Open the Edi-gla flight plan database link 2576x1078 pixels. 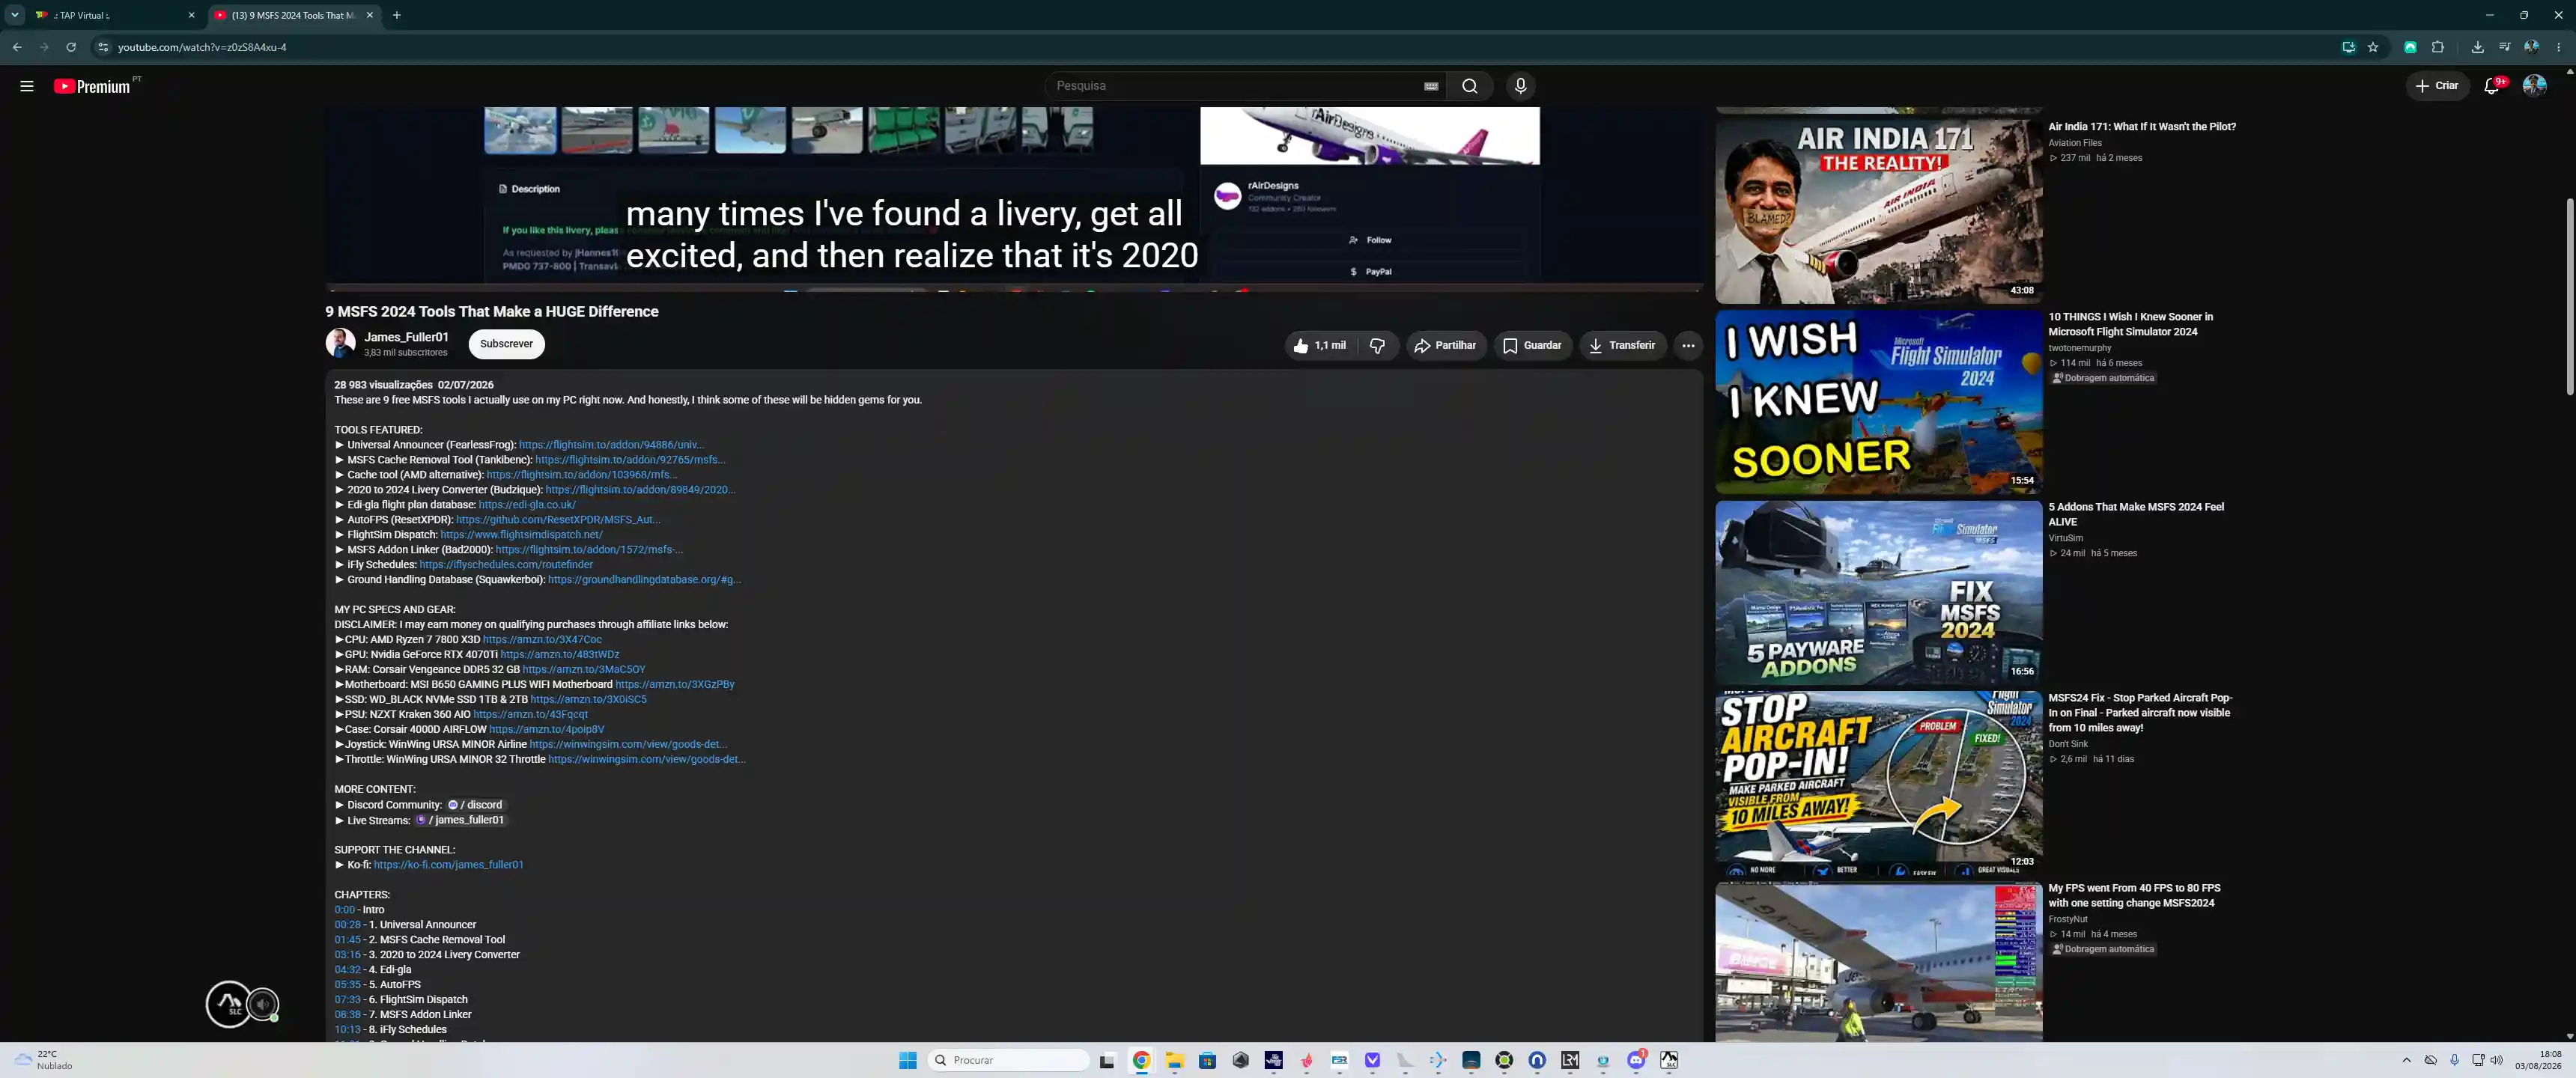(527, 505)
